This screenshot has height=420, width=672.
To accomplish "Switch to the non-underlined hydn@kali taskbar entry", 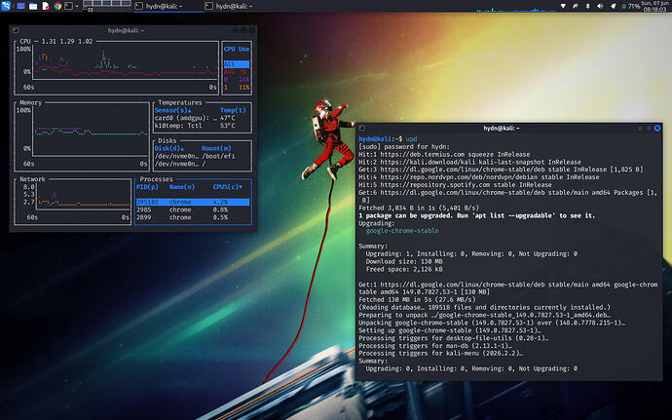I will [x=238, y=6].
